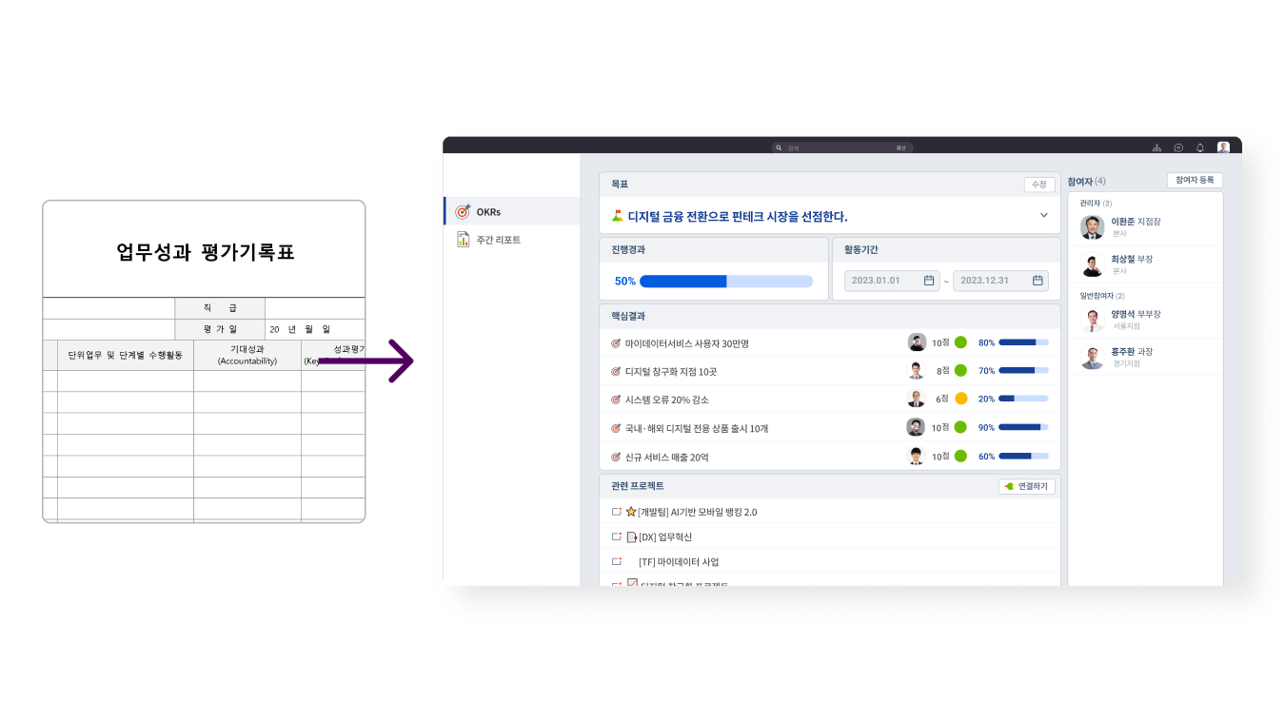Click the yellow status dot for 시스템 오류 20% 감소
Image resolution: width=1285 pixels, height=722 pixels.
(x=960, y=399)
